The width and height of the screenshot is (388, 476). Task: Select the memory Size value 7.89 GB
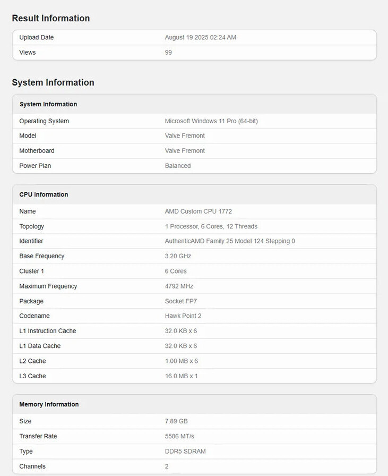tap(176, 421)
